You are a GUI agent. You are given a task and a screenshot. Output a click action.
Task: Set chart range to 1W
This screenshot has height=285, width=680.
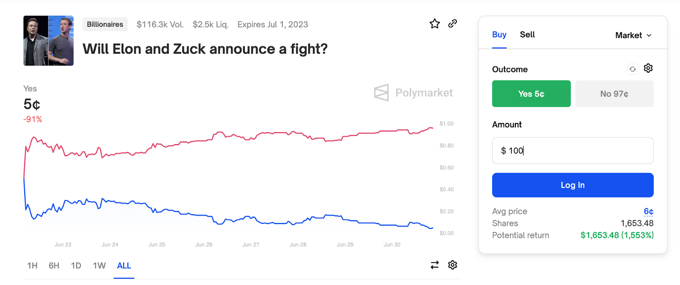click(x=99, y=266)
